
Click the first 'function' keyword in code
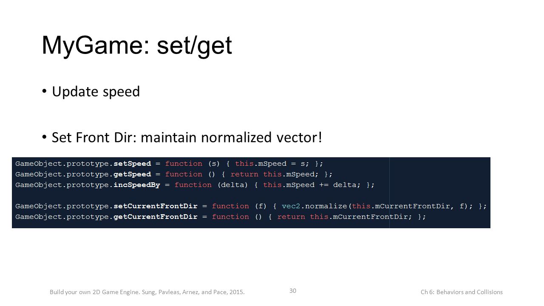point(184,164)
